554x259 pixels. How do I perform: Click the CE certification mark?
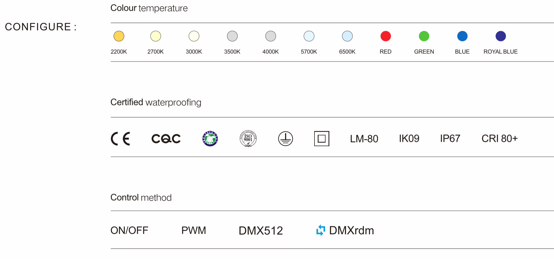(x=120, y=139)
